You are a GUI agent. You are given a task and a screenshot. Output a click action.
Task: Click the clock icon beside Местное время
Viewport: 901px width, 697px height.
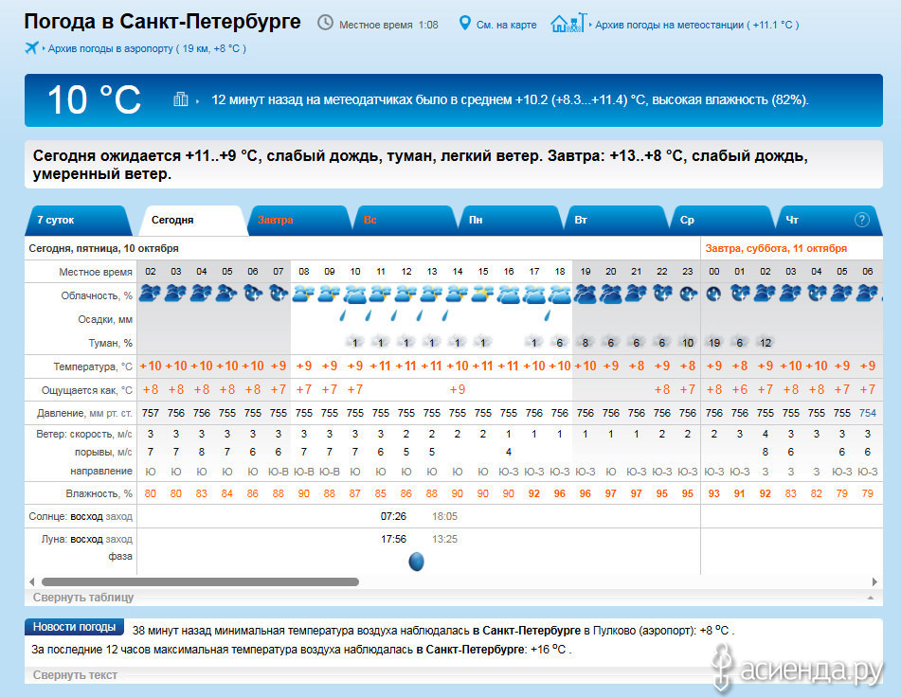click(x=325, y=23)
